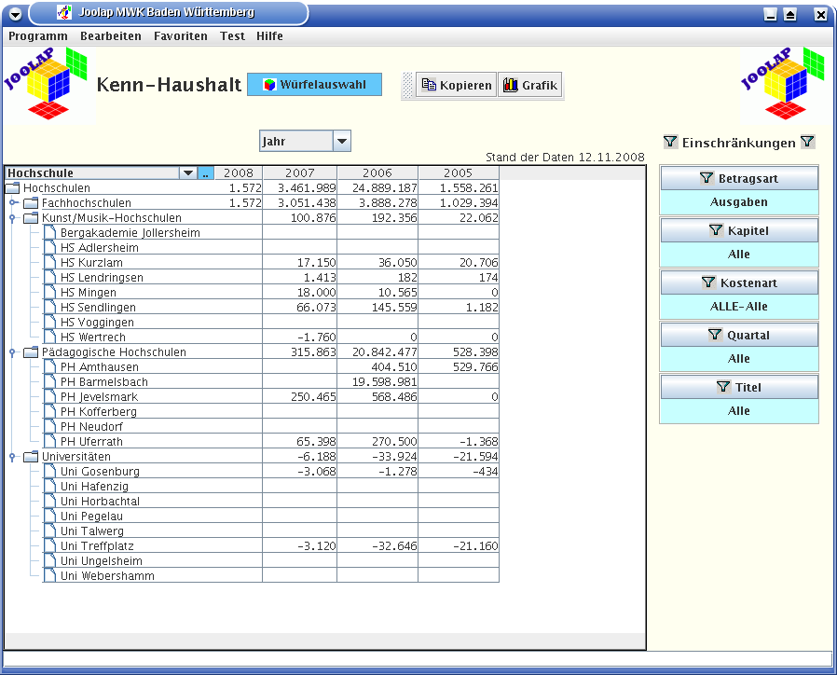Open the Grafik chart view

point(529,86)
